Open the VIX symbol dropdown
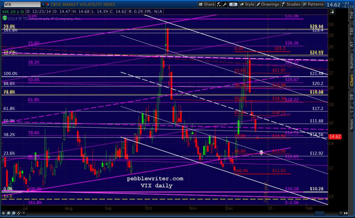Image resolution: width=355 pixels, height=218 pixels. tap(43, 5)
